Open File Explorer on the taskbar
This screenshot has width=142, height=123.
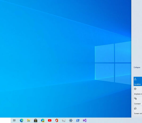[29, 120]
